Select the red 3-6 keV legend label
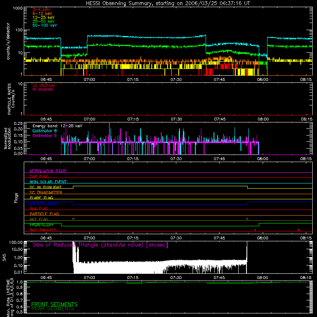Image resolution: width=317 pixels, height=317 pixels. [x=41, y=10]
